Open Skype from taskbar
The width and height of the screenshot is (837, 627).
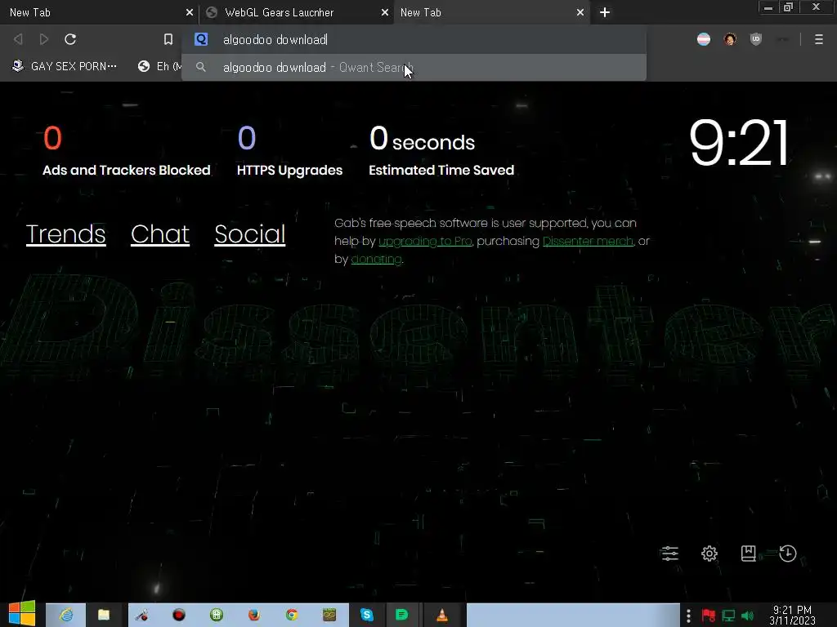[367, 616]
